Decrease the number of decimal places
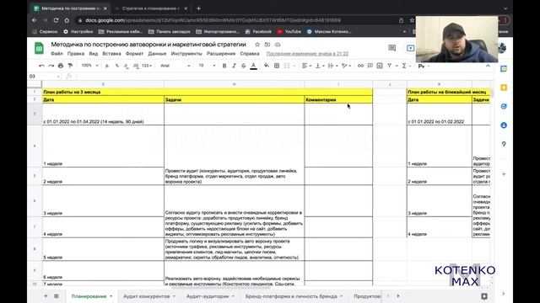The width and height of the screenshot is (540, 303). (126, 66)
